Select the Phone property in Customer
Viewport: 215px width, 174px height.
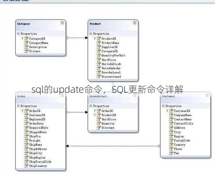click(178, 149)
